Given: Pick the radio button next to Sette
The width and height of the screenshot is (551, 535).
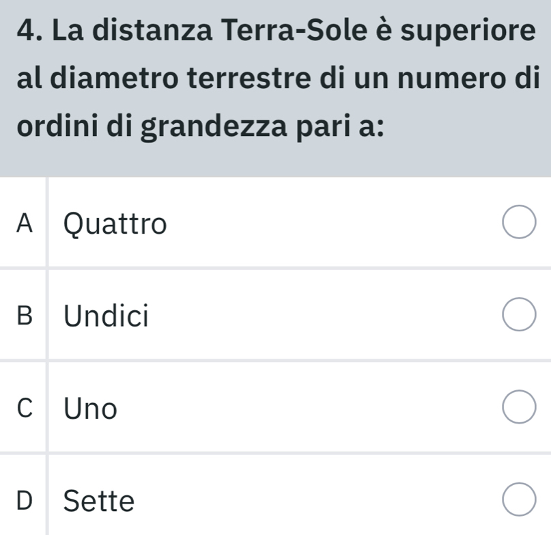Looking at the screenshot, I should (x=519, y=502).
